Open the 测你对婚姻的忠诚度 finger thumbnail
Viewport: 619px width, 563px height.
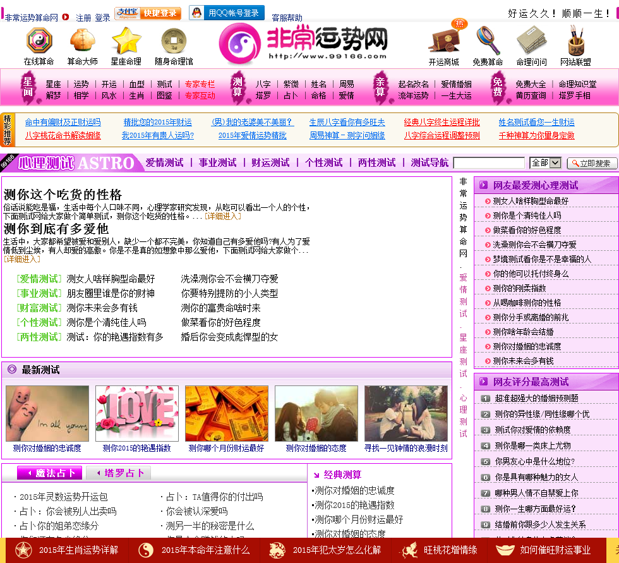coord(47,413)
